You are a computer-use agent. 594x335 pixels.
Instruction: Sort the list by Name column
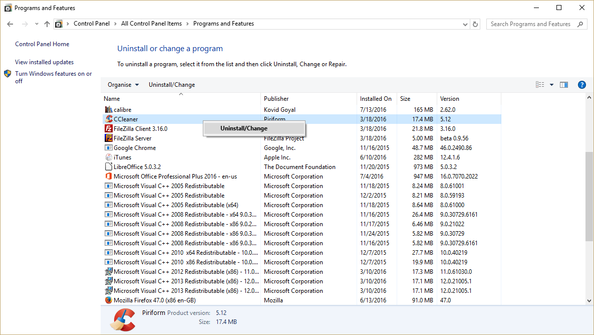(181, 99)
